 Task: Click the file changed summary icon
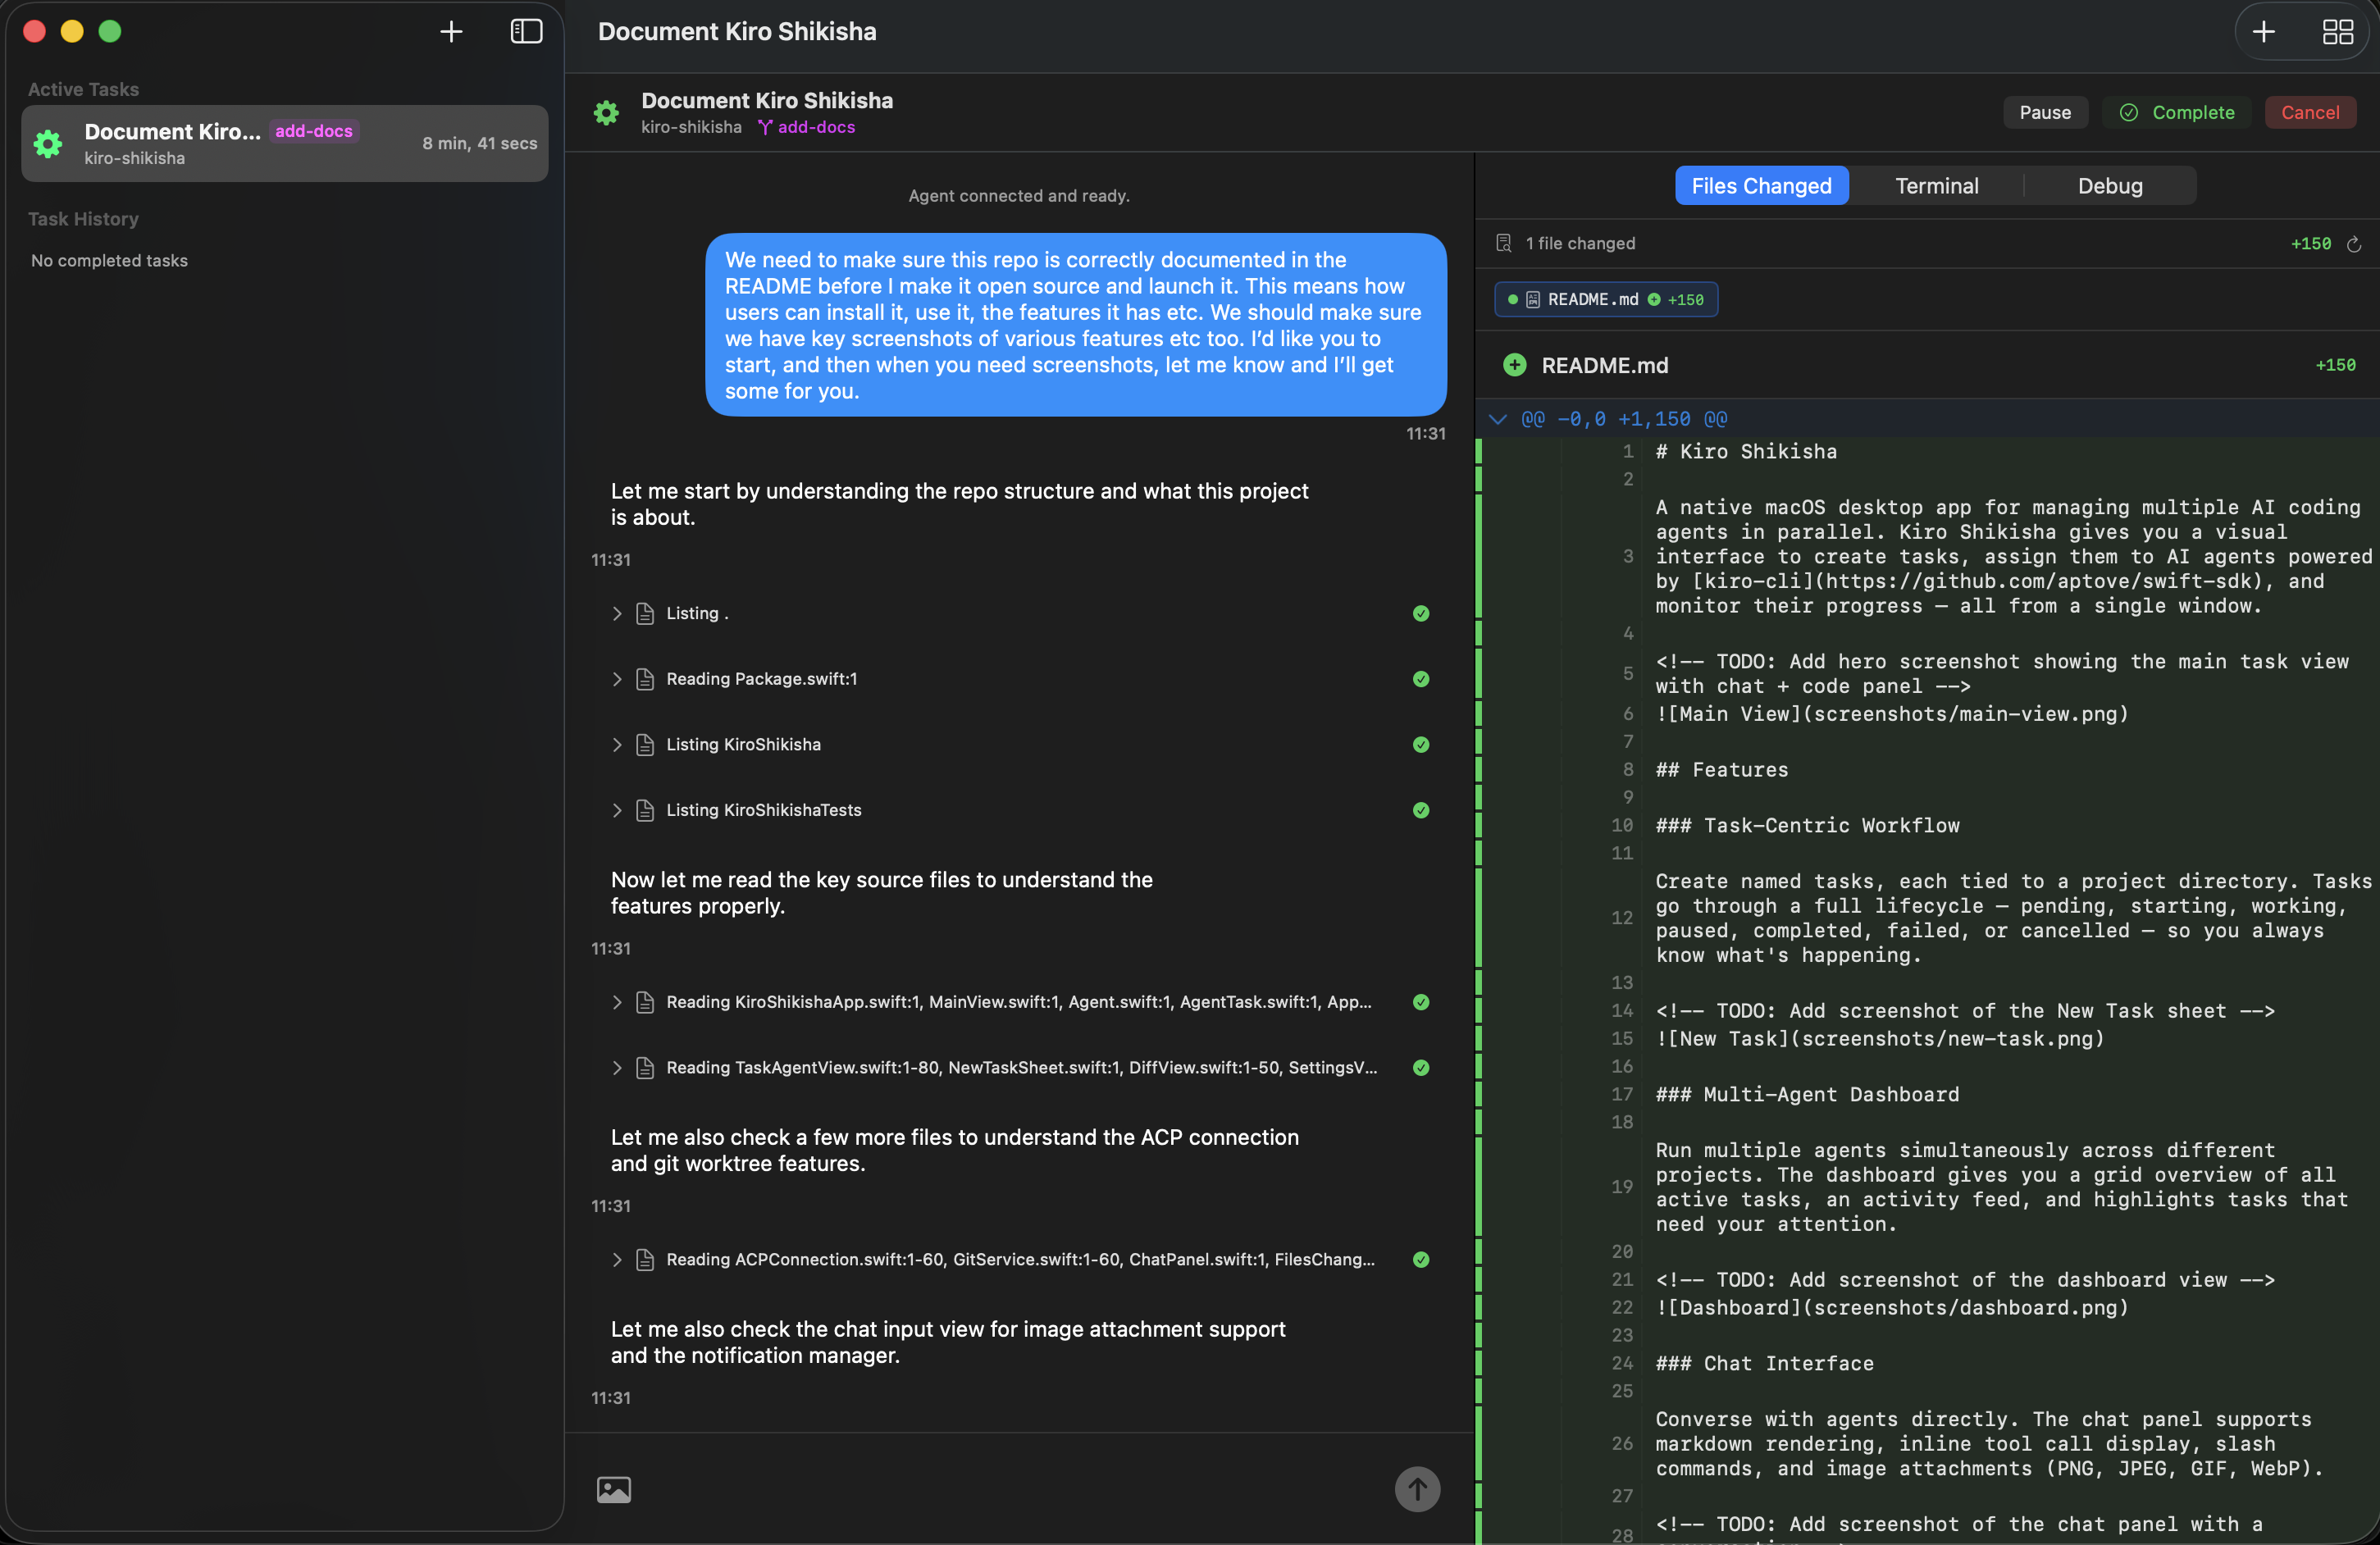1503,243
